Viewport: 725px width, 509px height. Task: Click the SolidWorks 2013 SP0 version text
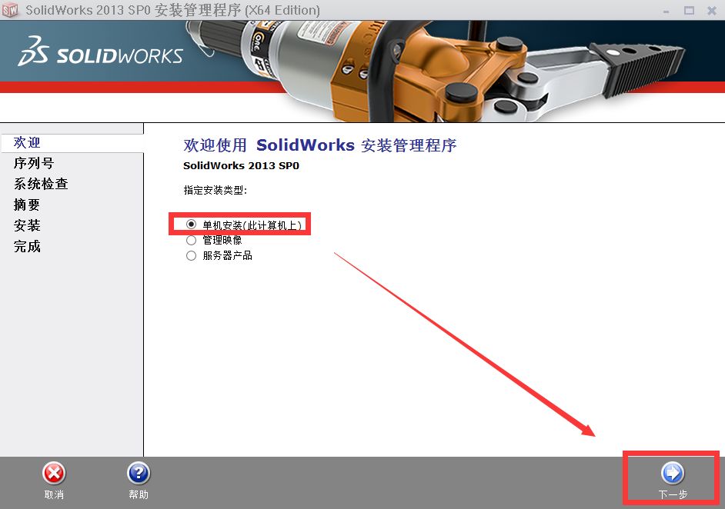click(x=241, y=165)
